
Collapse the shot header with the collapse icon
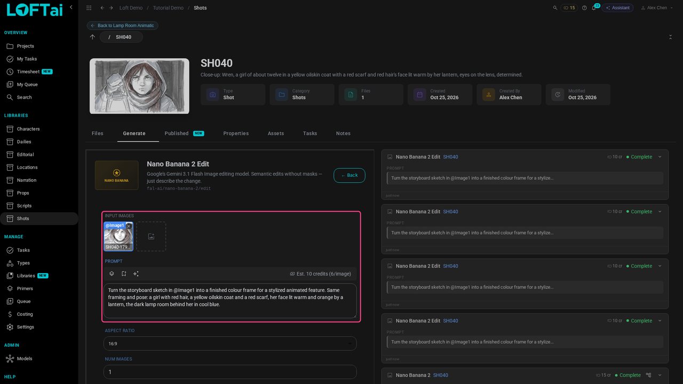click(x=670, y=37)
